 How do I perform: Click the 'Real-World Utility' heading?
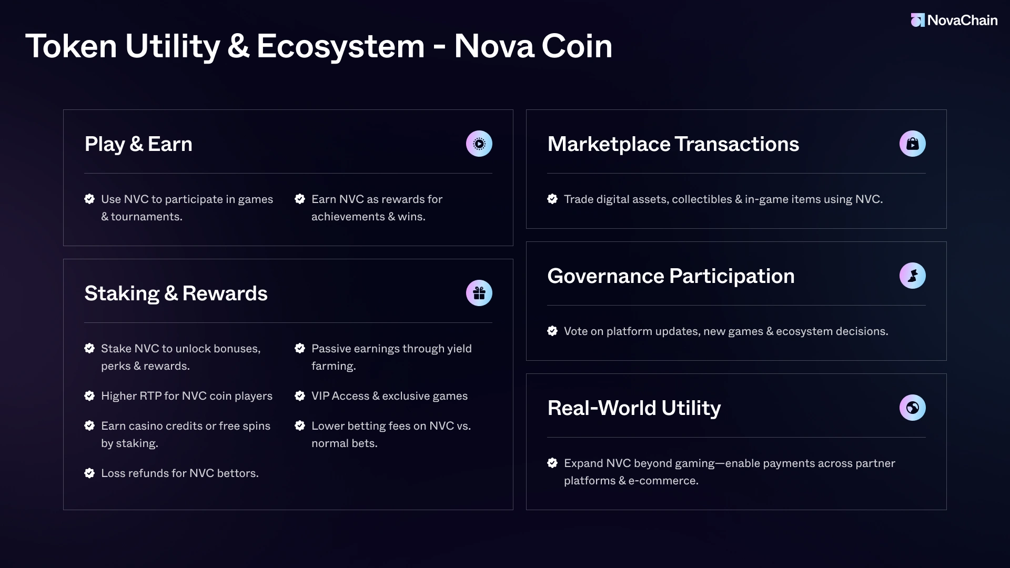(x=634, y=408)
